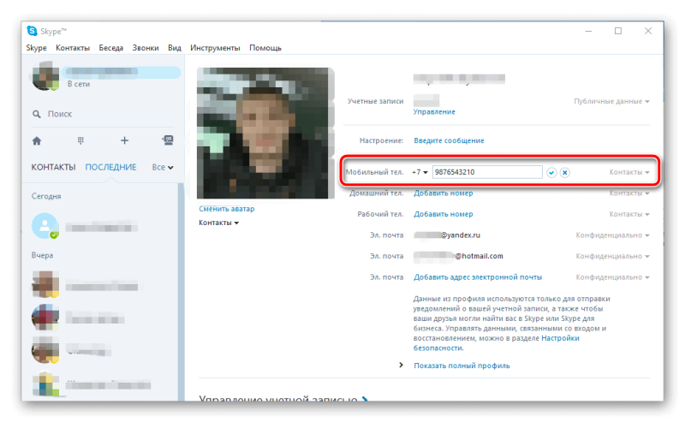Click the Управление link

434,112
